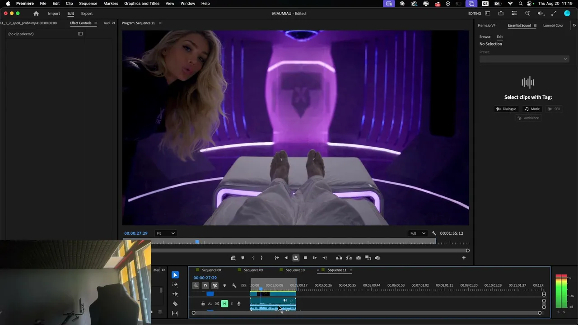The image size is (578, 325).
Task: Click the Extract button
Action: (349, 258)
